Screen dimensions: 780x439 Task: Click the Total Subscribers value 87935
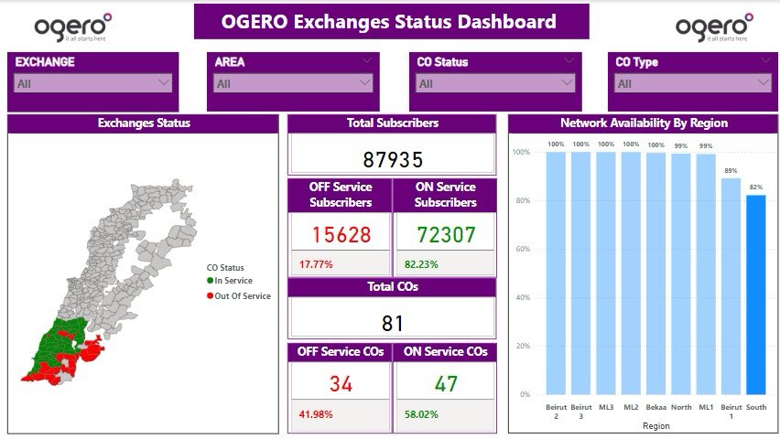393,159
